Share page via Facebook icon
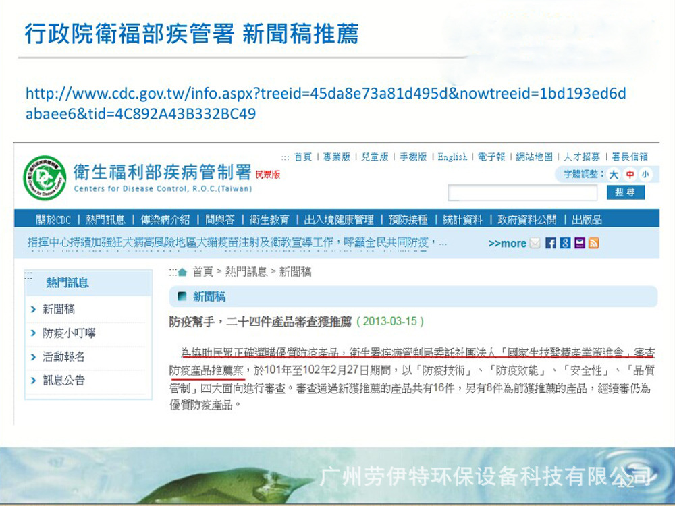Screen dimensions: 675x506 click(551, 243)
